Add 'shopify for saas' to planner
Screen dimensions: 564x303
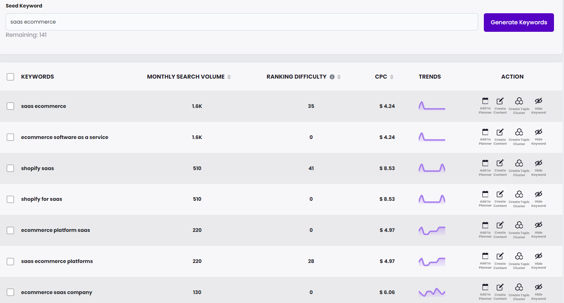click(x=485, y=199)
